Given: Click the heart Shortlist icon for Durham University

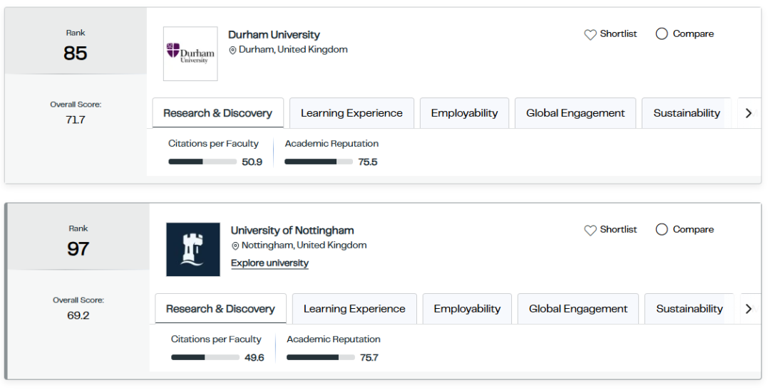Looking at the screenshot, I should coord(590,34).
